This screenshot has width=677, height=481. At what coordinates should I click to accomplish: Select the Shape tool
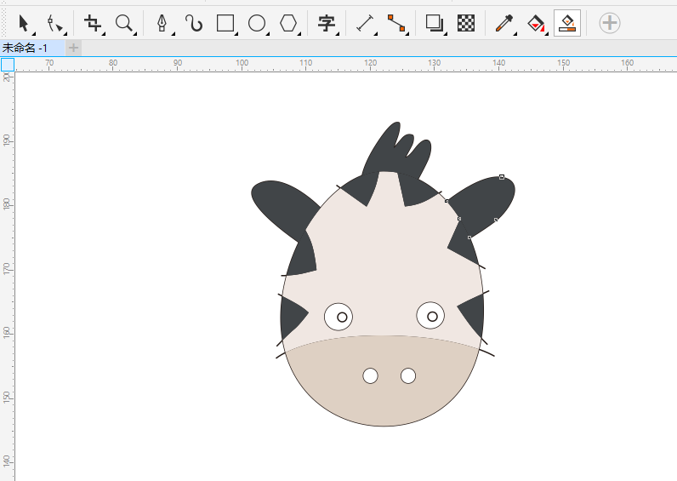(x=54, y=23)
